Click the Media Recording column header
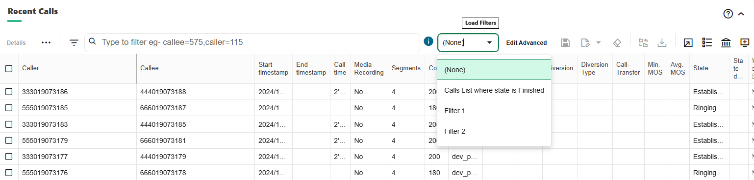Image resolution: width=754 pixels, height=180 pixels. point(369,68)
